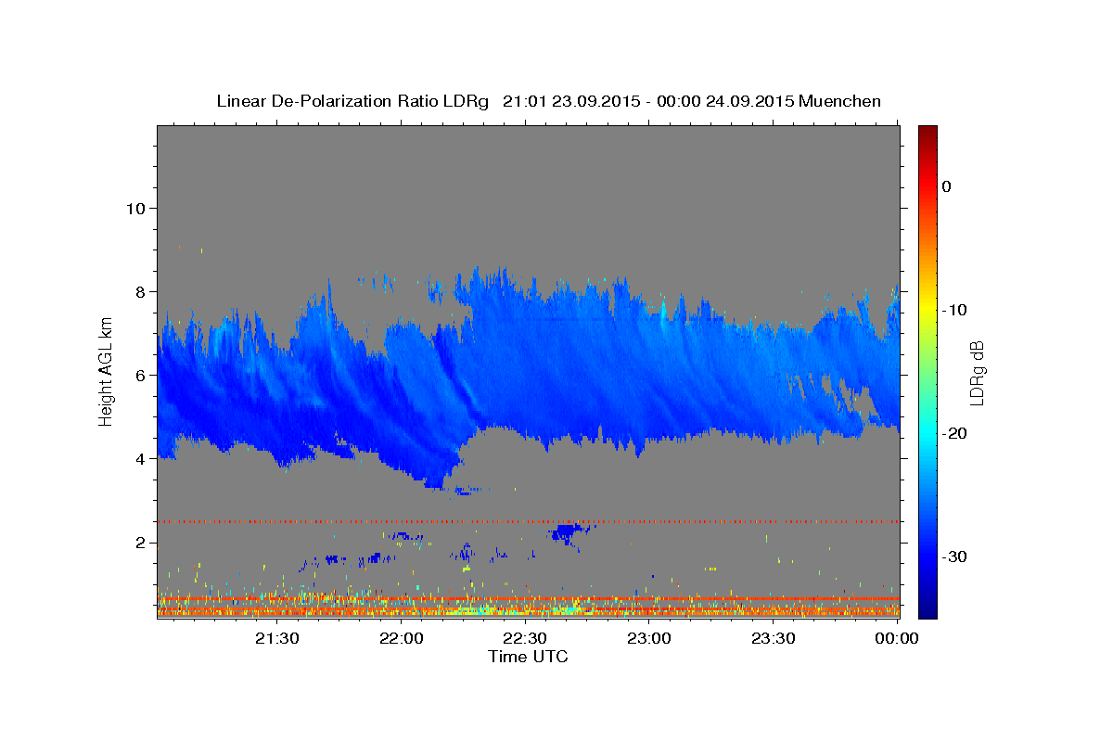Viewport: 1113px width, 742px height.
Task: Click the 'Height AGL km' axis label
Action: (x=106, y=372)
